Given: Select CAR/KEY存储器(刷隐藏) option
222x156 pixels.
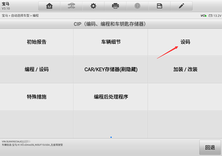Looking at the screenshot, I should [x=111, y=69].
